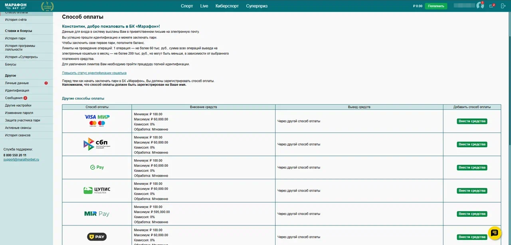Click the Ставки и бонусы sidebar heading

click(18, 31)
